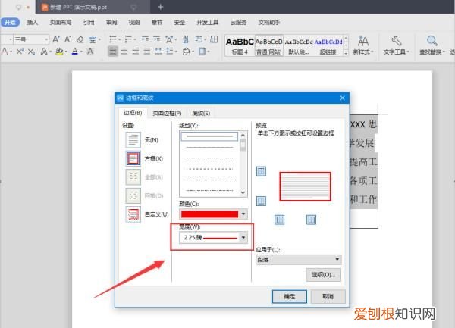Toggle the left border button in preview

[279, 220]
